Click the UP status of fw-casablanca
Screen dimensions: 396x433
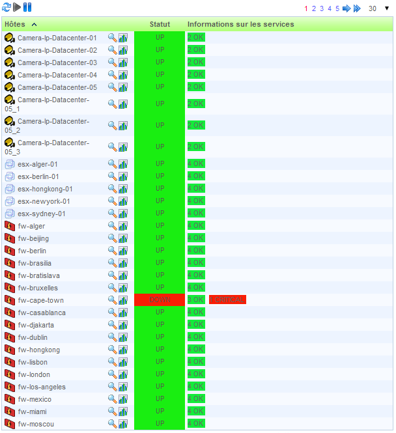[x=160, y=312]
